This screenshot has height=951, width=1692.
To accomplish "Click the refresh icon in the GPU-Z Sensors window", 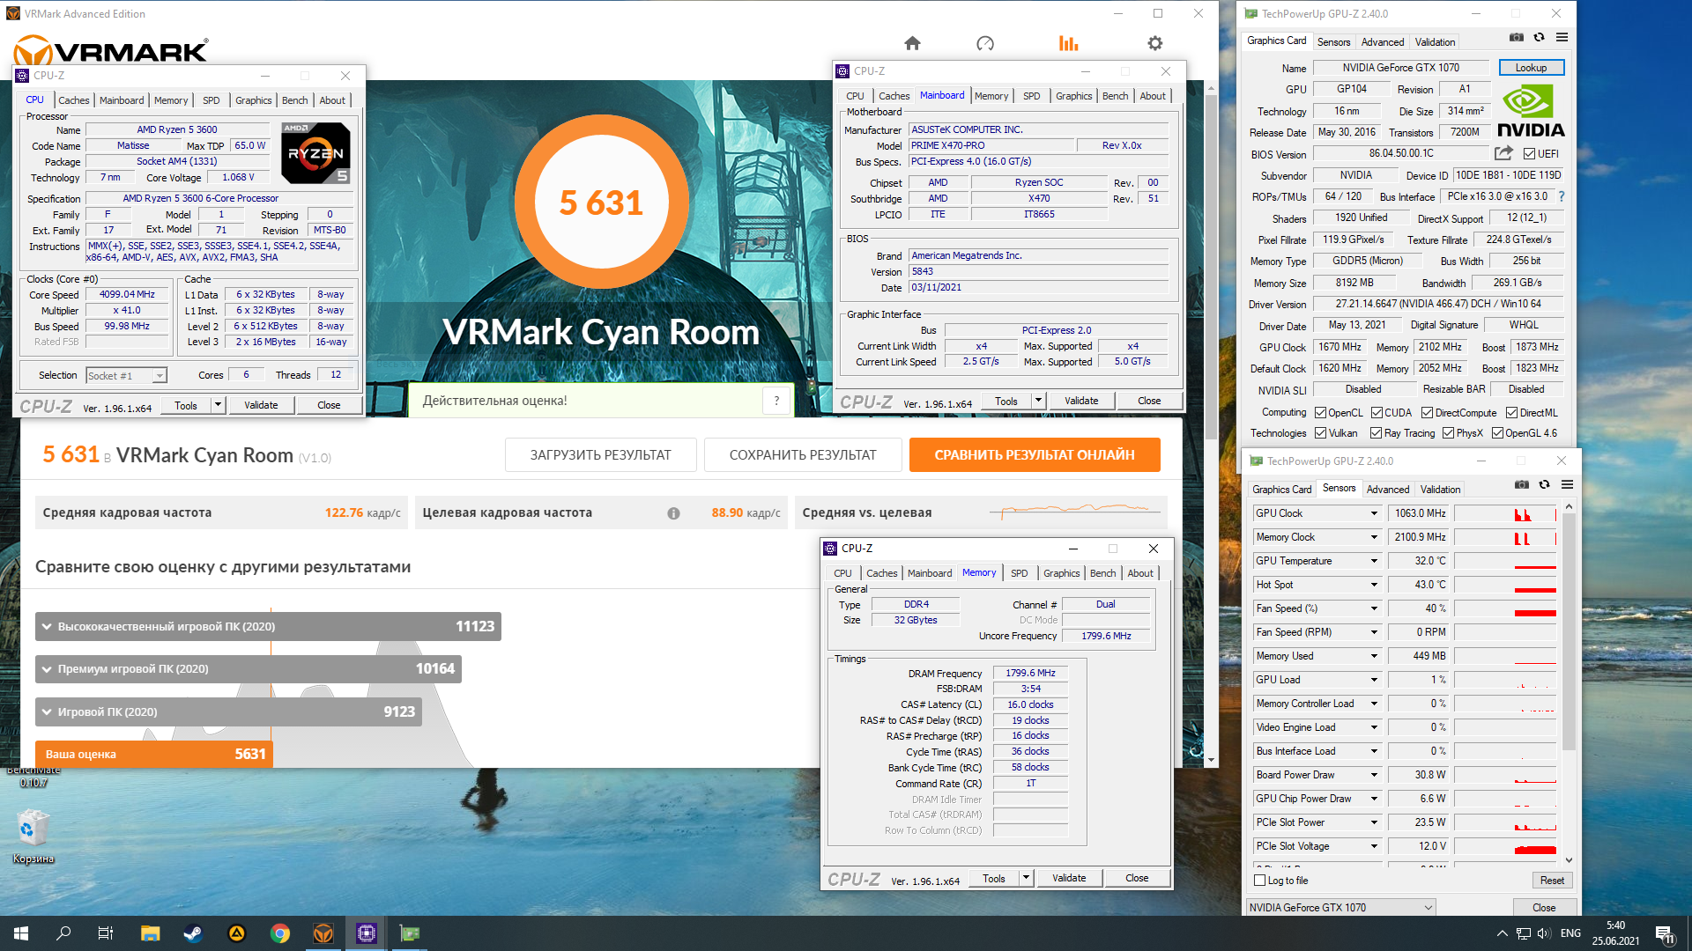I will (x=1544, y=485).
